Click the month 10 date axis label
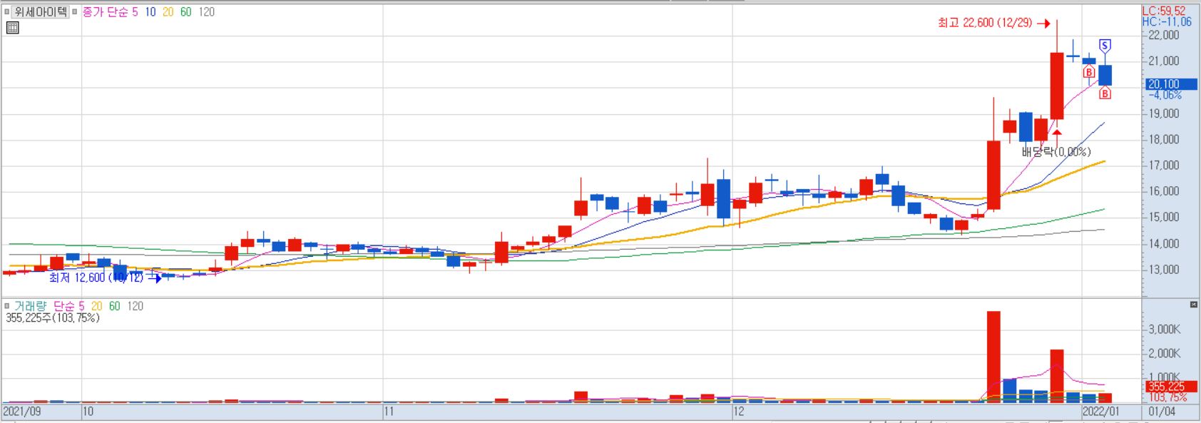 click(88, 412)
